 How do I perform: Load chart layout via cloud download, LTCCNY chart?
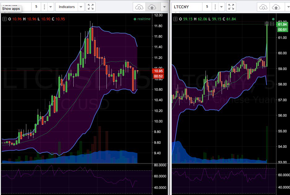(x=263, y=7)
